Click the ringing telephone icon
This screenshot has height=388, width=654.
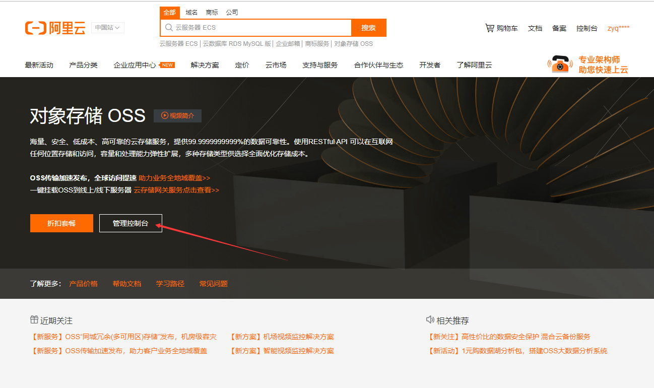tap(559, 64)
